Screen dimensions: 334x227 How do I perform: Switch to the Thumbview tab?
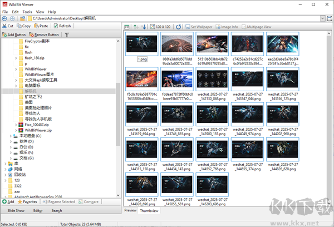(x=149, y=211)
